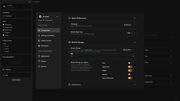Screen dimensions: 180x101
Task: Open more options for File type
Action: click(171, 56)
